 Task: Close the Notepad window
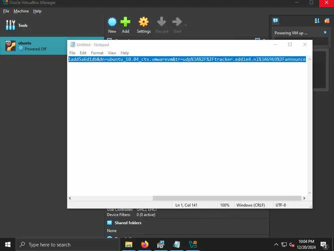305,44
